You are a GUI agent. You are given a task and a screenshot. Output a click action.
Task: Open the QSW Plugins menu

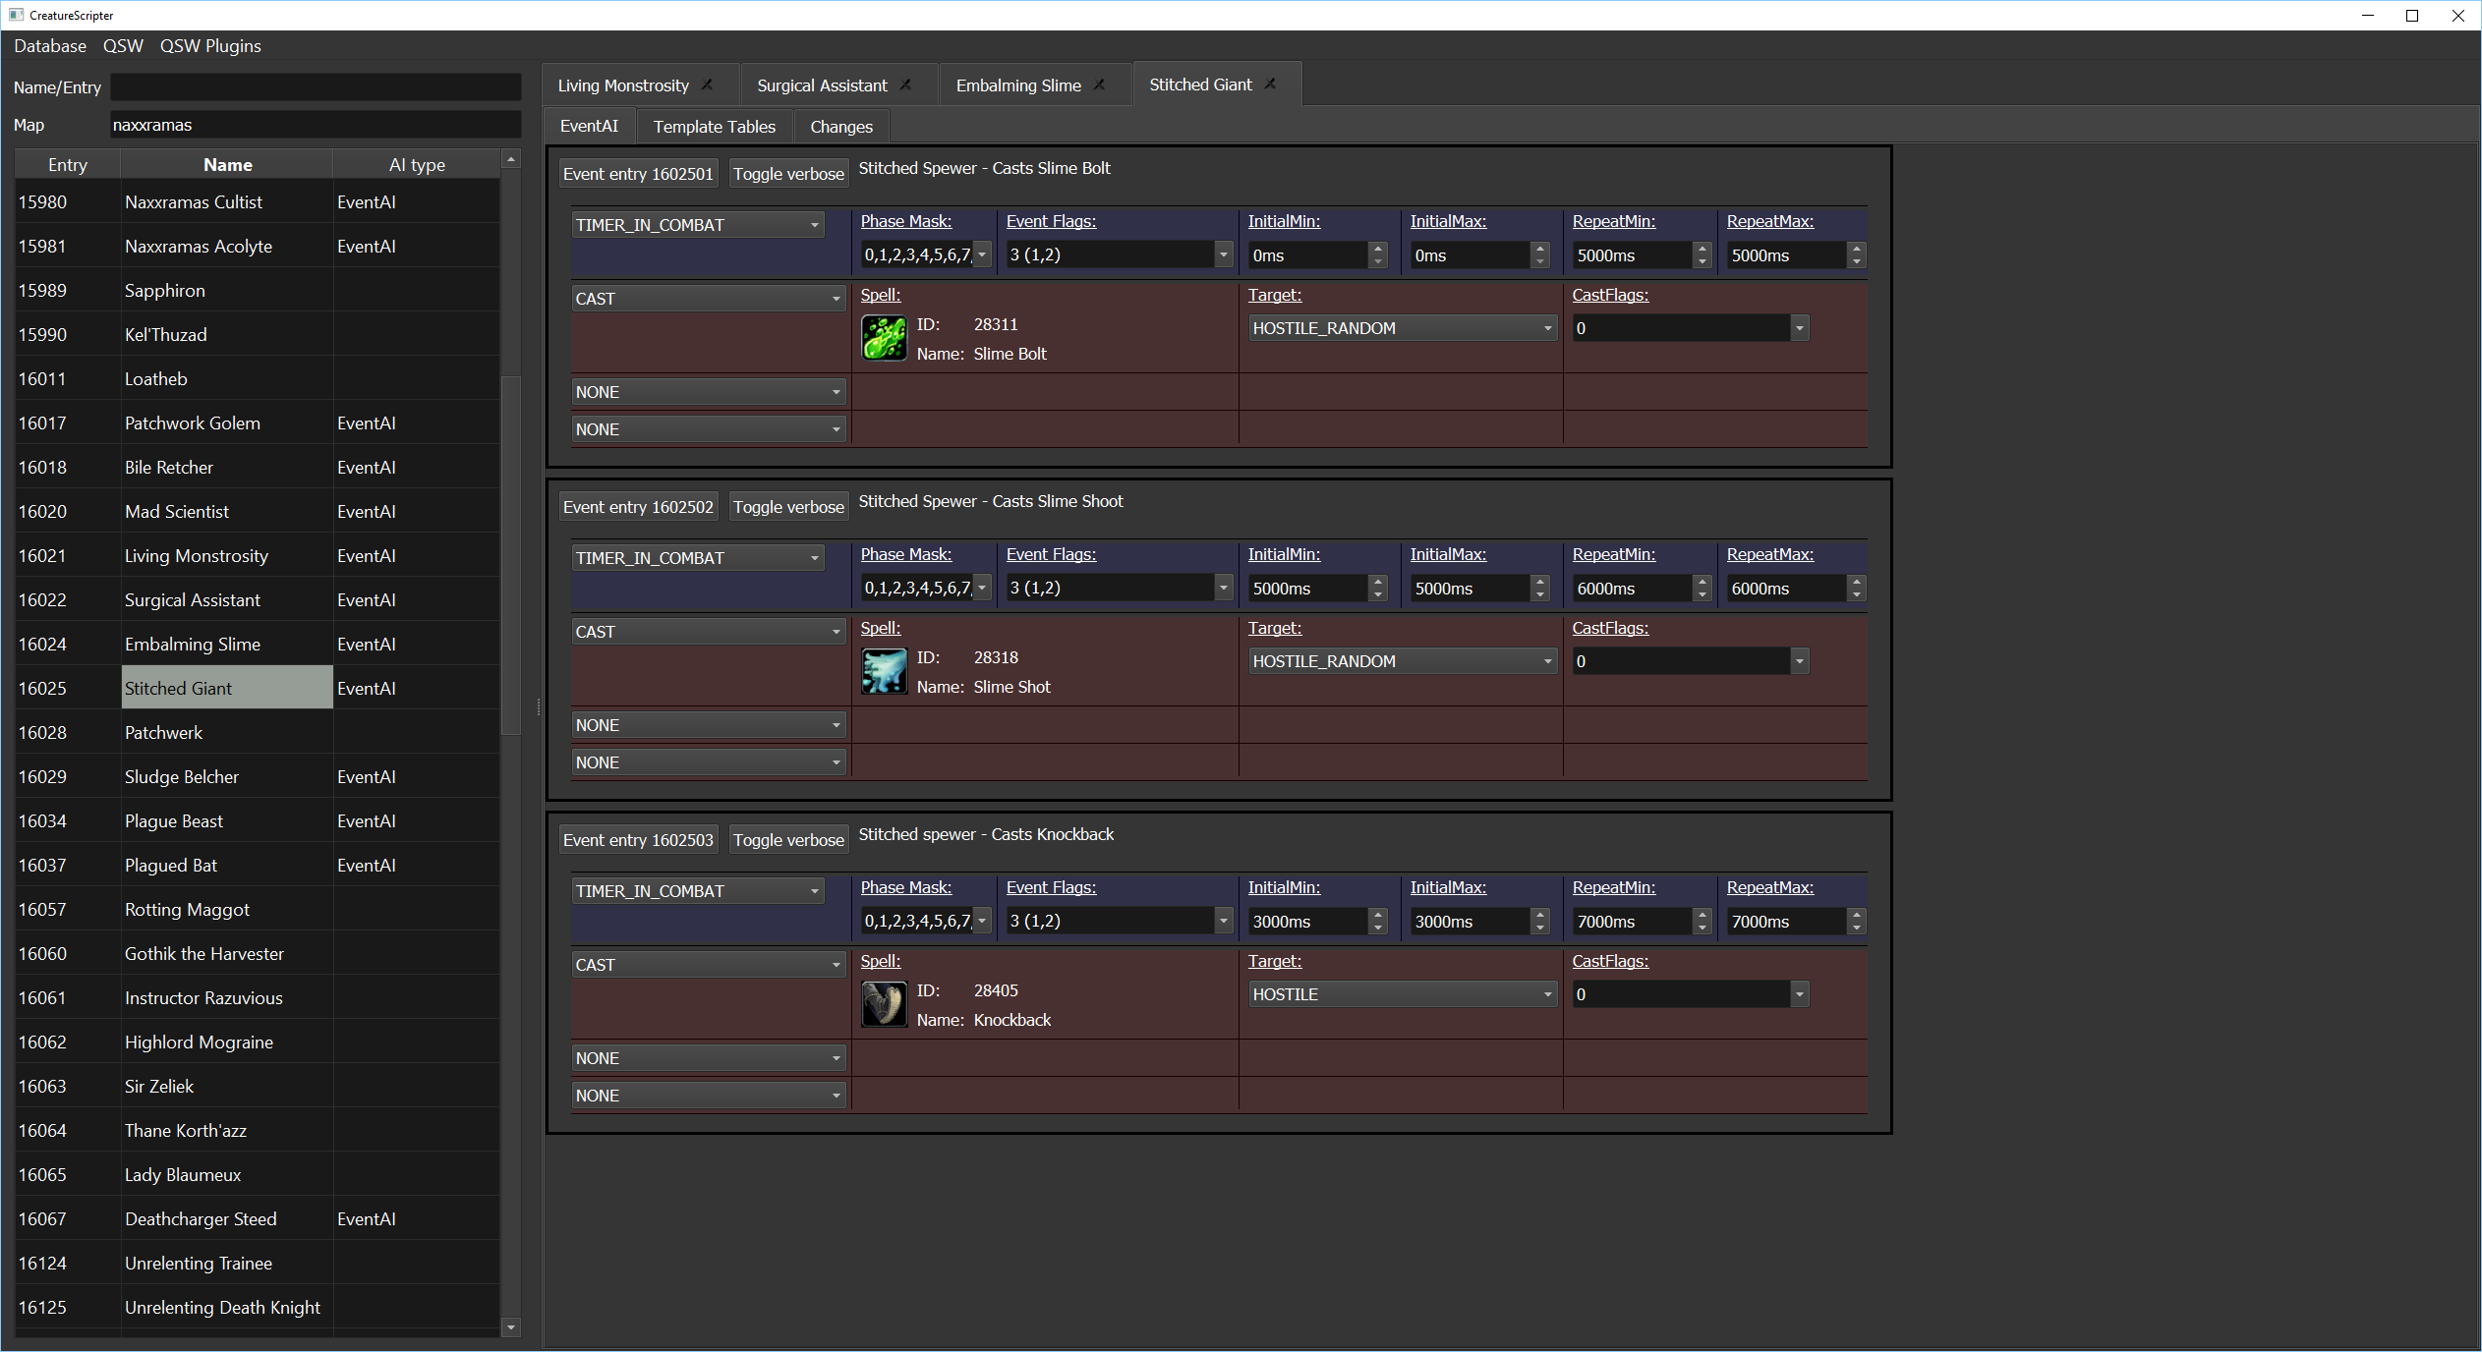[210, 46]
